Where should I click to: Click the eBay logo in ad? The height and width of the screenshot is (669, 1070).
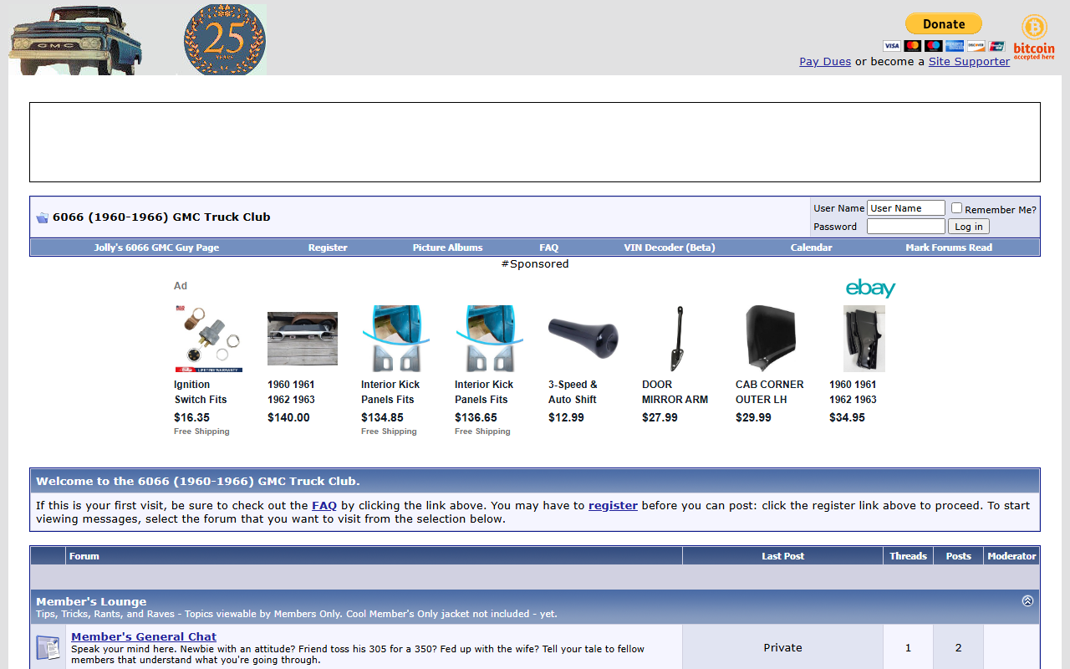pos(870,289)
